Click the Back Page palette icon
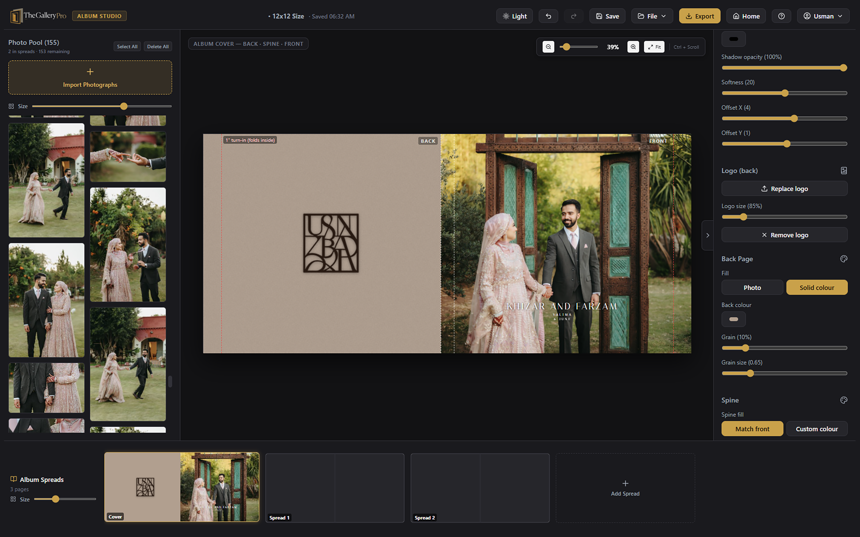Image resolution: width=860 pixels, height=537 pixels. pos(844,259)
